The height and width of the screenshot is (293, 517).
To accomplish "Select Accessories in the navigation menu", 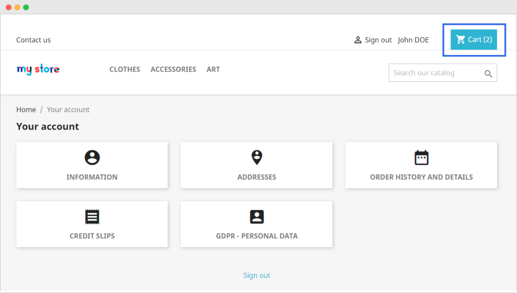I will (x=173, y=70).
